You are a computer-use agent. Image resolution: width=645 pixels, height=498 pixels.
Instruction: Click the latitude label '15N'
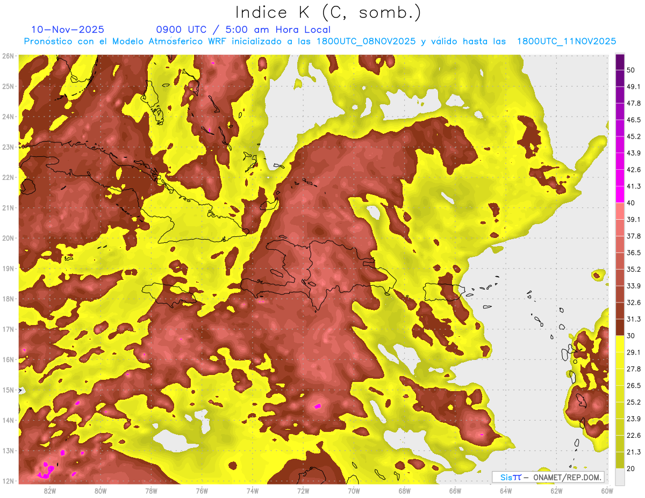(x=8, y=389)
